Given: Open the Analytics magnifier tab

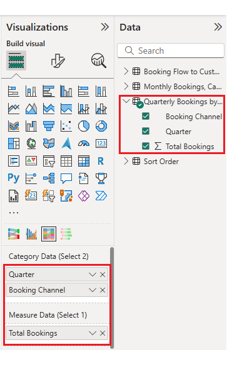Looking at the screenshot, I should pos(99,61).
